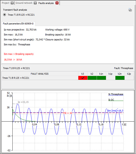Click the k3 column header
The height and width of the screenshot is (154, 136).
[83, 74]
